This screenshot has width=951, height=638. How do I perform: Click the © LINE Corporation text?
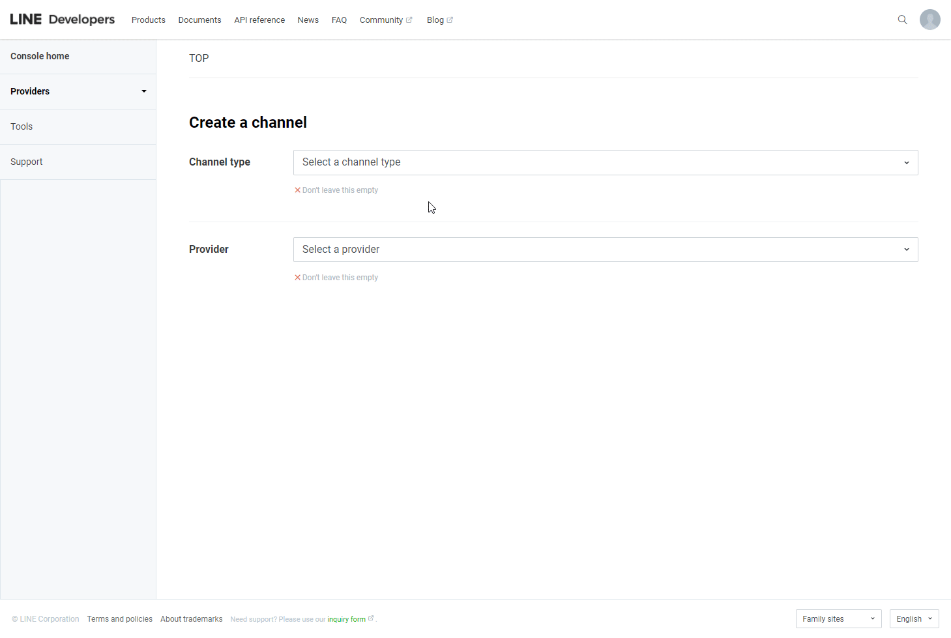tap(46, 619)
